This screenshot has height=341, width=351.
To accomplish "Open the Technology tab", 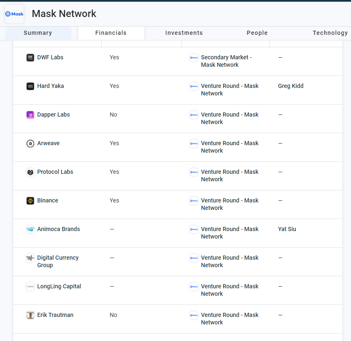I will tap(330, 33).
